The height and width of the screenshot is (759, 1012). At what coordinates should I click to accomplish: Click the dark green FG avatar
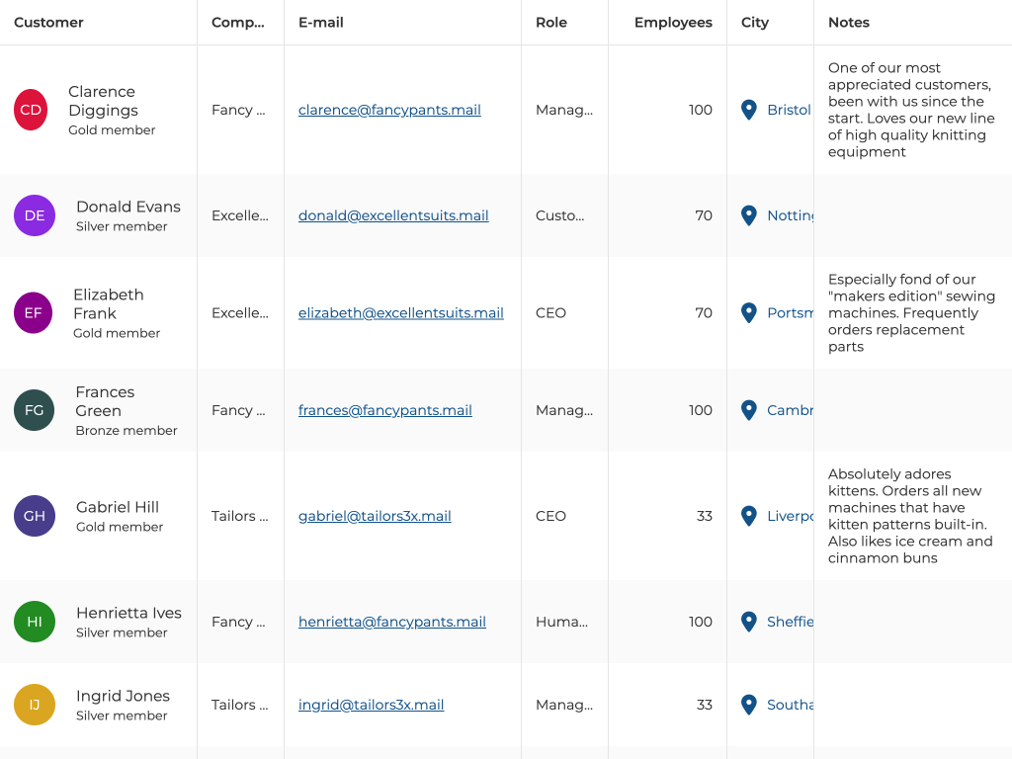point(34,410)
